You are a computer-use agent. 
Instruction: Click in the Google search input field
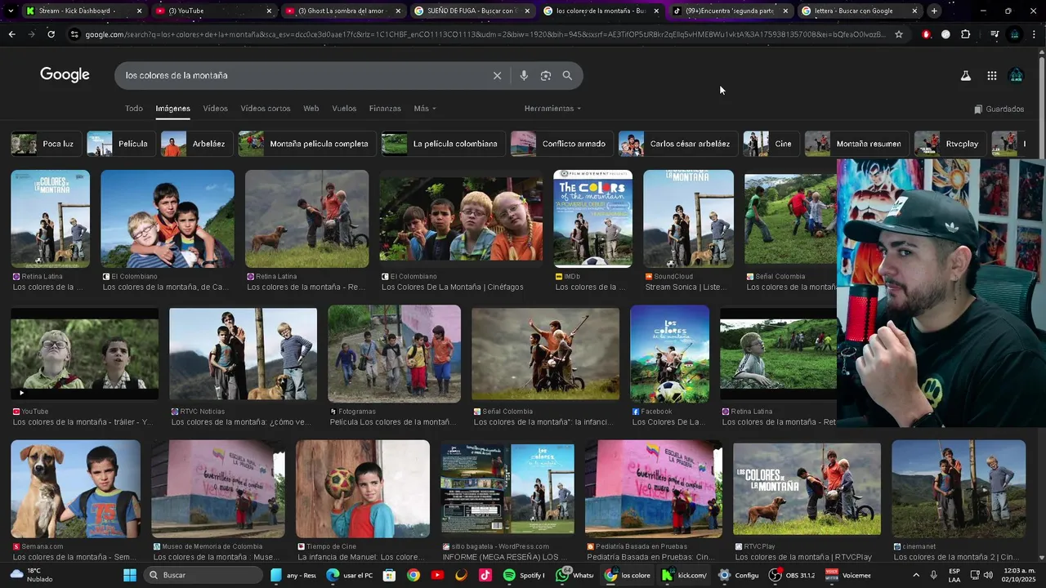306,75
